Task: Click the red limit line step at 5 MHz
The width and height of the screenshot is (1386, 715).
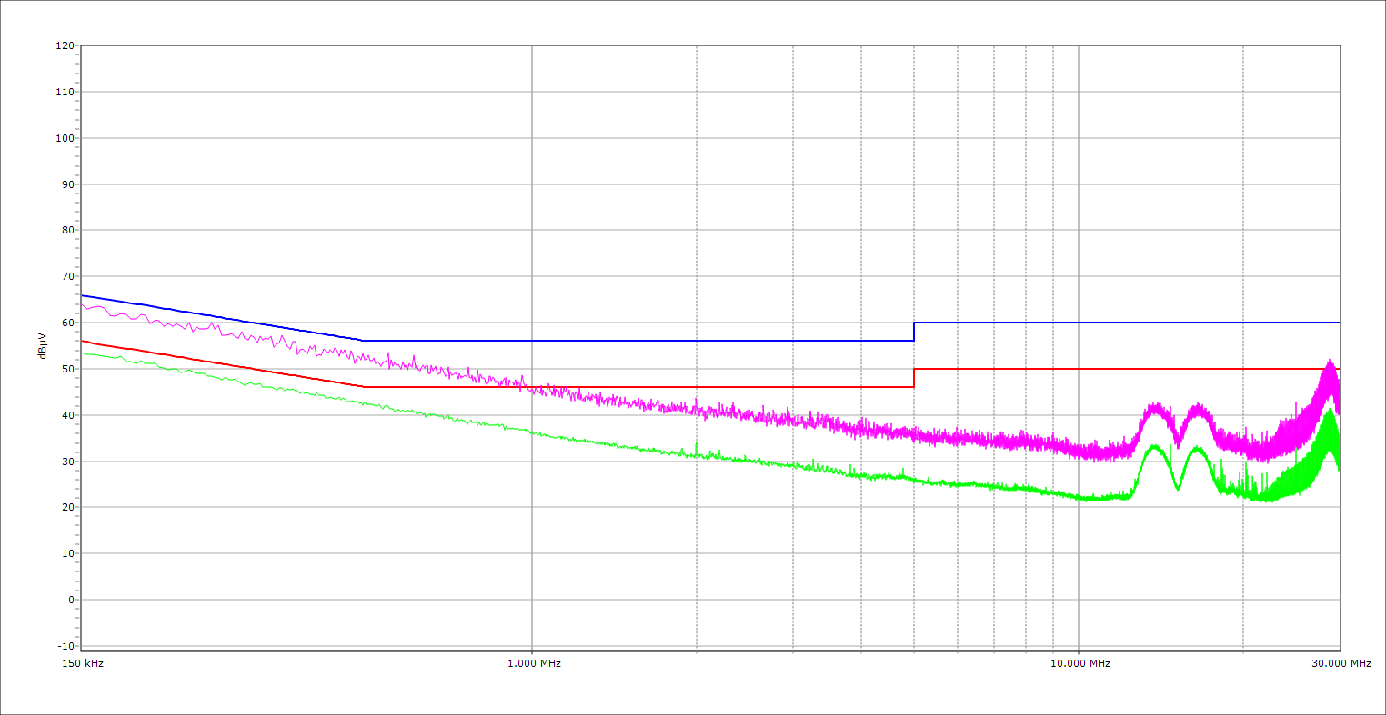Action: (x=914, y=378)
